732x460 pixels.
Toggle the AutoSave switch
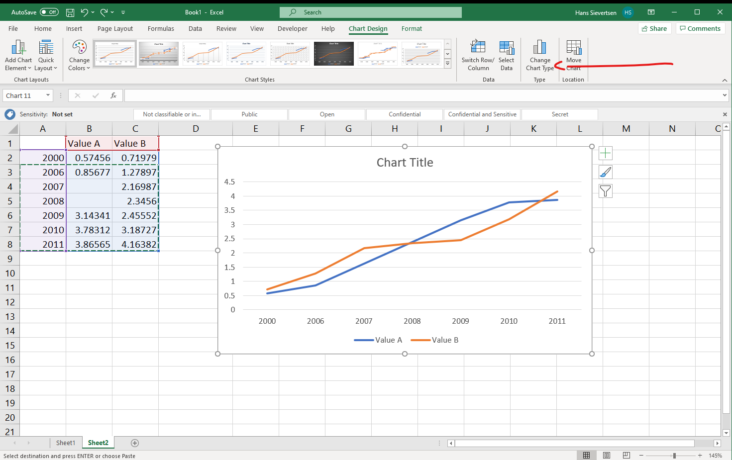[x=49, y=12]
